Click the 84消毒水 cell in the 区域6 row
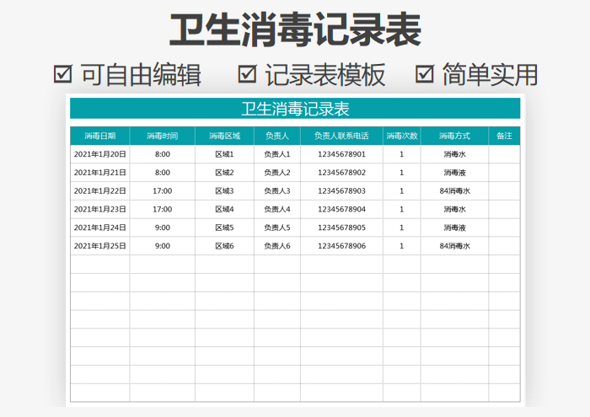This screenshot has height=417, width=590. pyautogui.click(x=454, y=246)
